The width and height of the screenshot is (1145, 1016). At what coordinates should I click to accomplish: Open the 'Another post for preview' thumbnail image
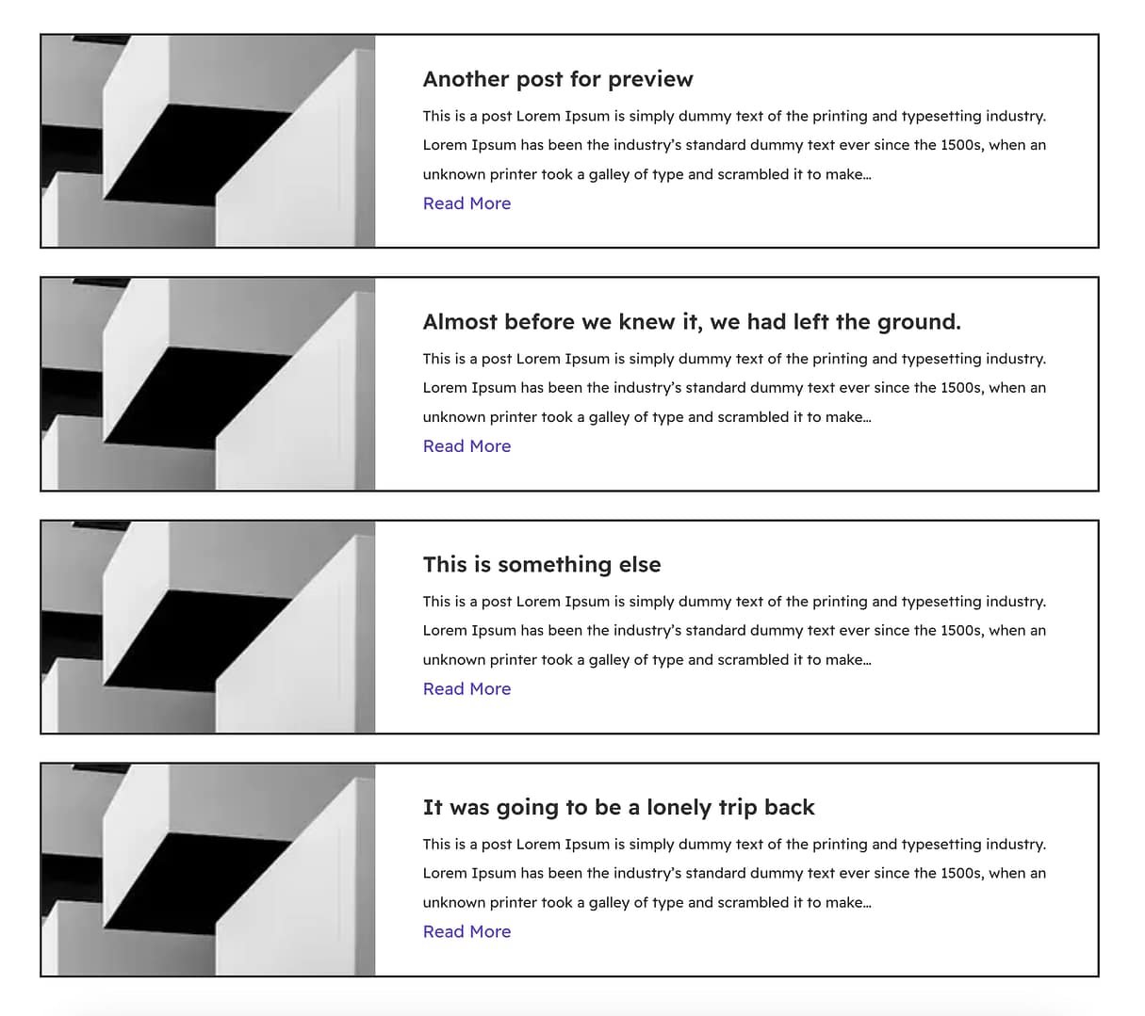tap(208, 141)
